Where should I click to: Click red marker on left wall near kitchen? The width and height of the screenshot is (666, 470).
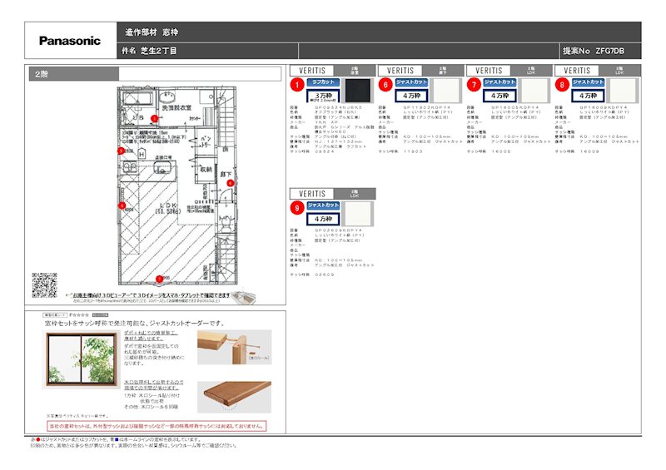(121, 151)
